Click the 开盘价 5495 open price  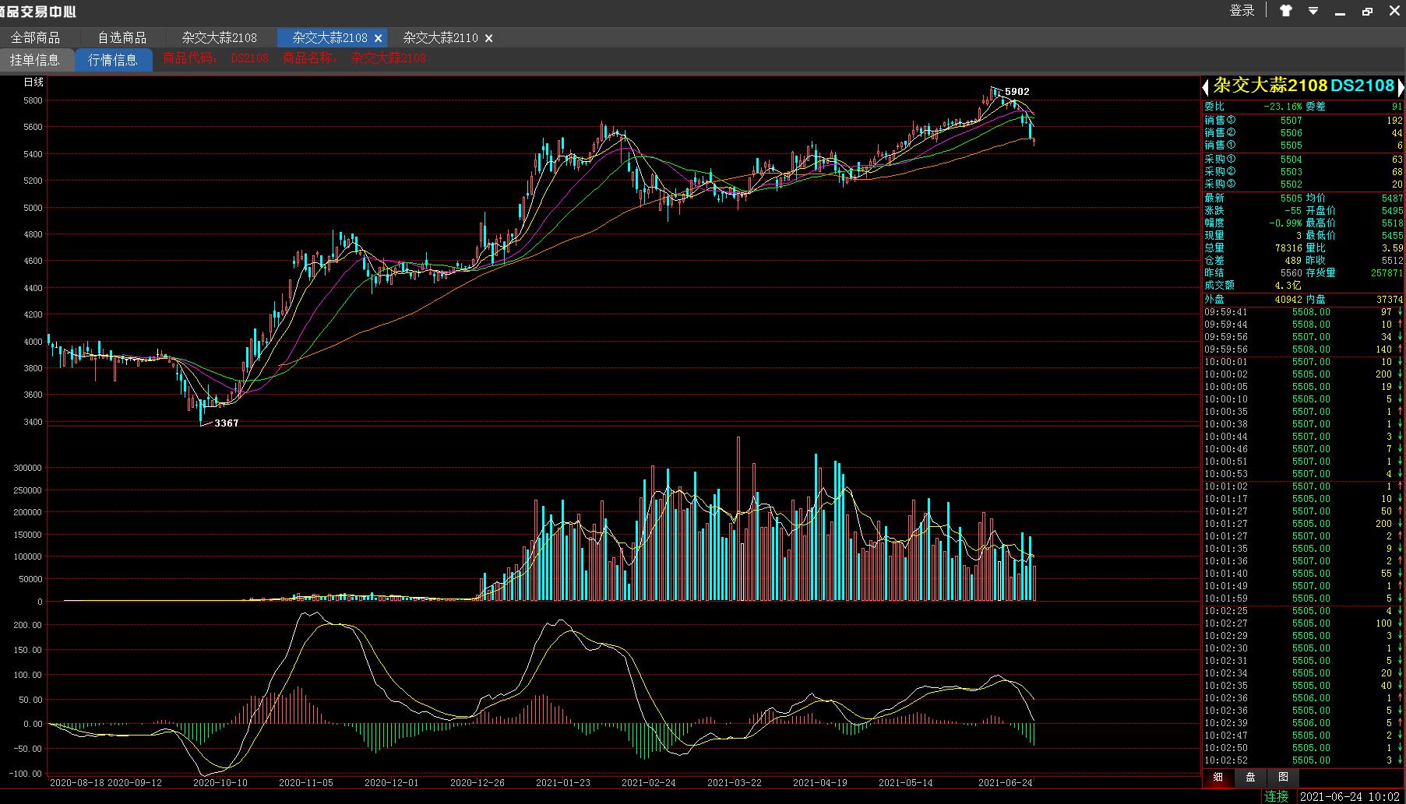pyautogui.click(x=1392, y=211)
